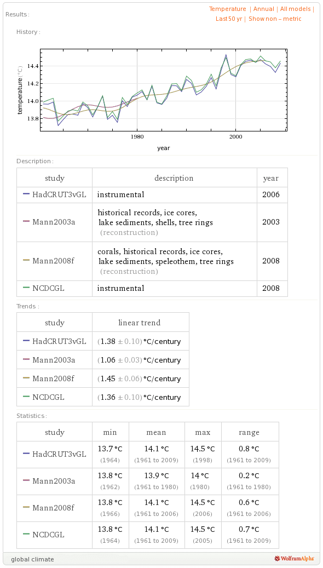Open the WolframAlpha logo link
The width and height of the screenshot is (323, 568).
[x=295, y=559]
